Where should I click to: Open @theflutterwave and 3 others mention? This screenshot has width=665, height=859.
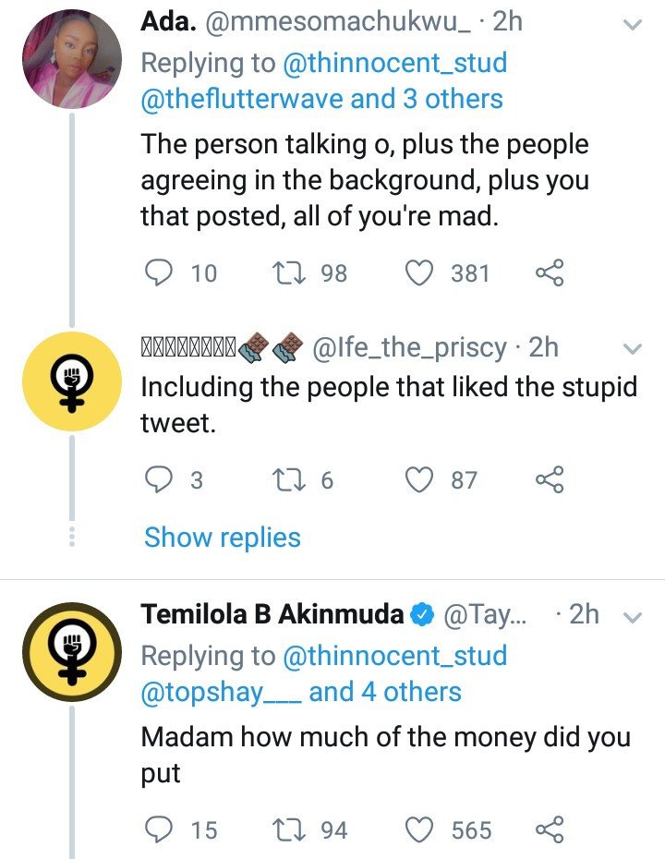click(x=321, y=99)
